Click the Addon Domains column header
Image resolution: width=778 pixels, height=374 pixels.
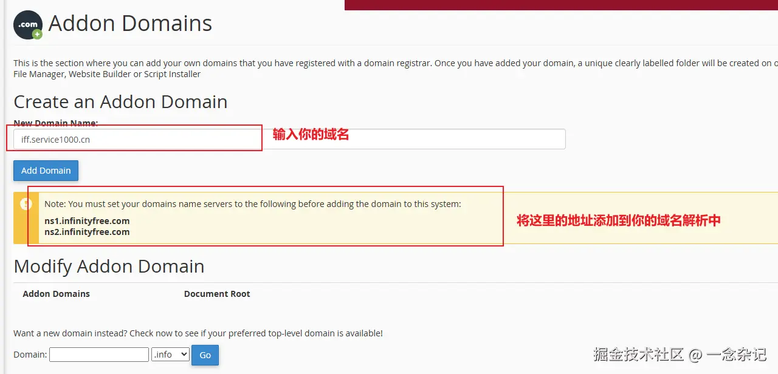click(56, 294)
